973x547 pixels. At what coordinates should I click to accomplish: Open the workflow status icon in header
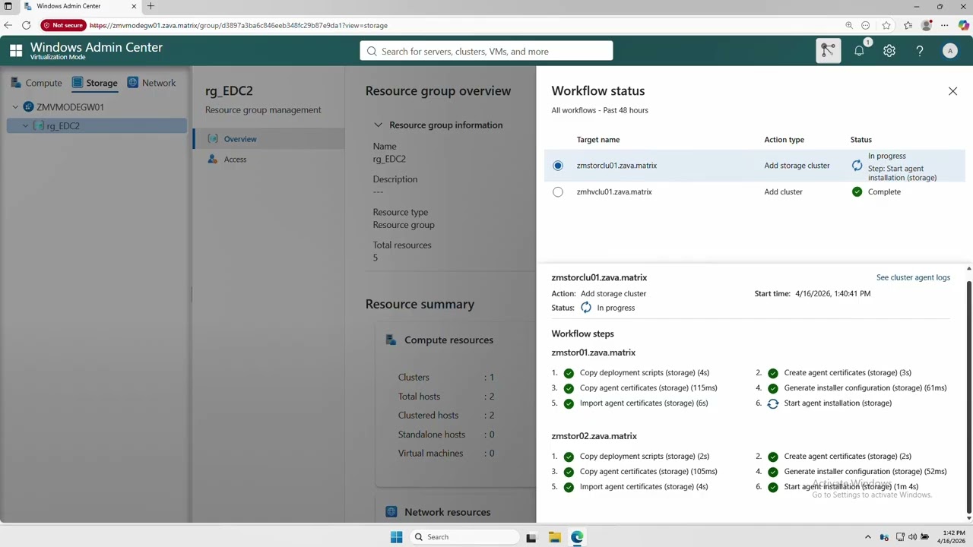[828, 51]
